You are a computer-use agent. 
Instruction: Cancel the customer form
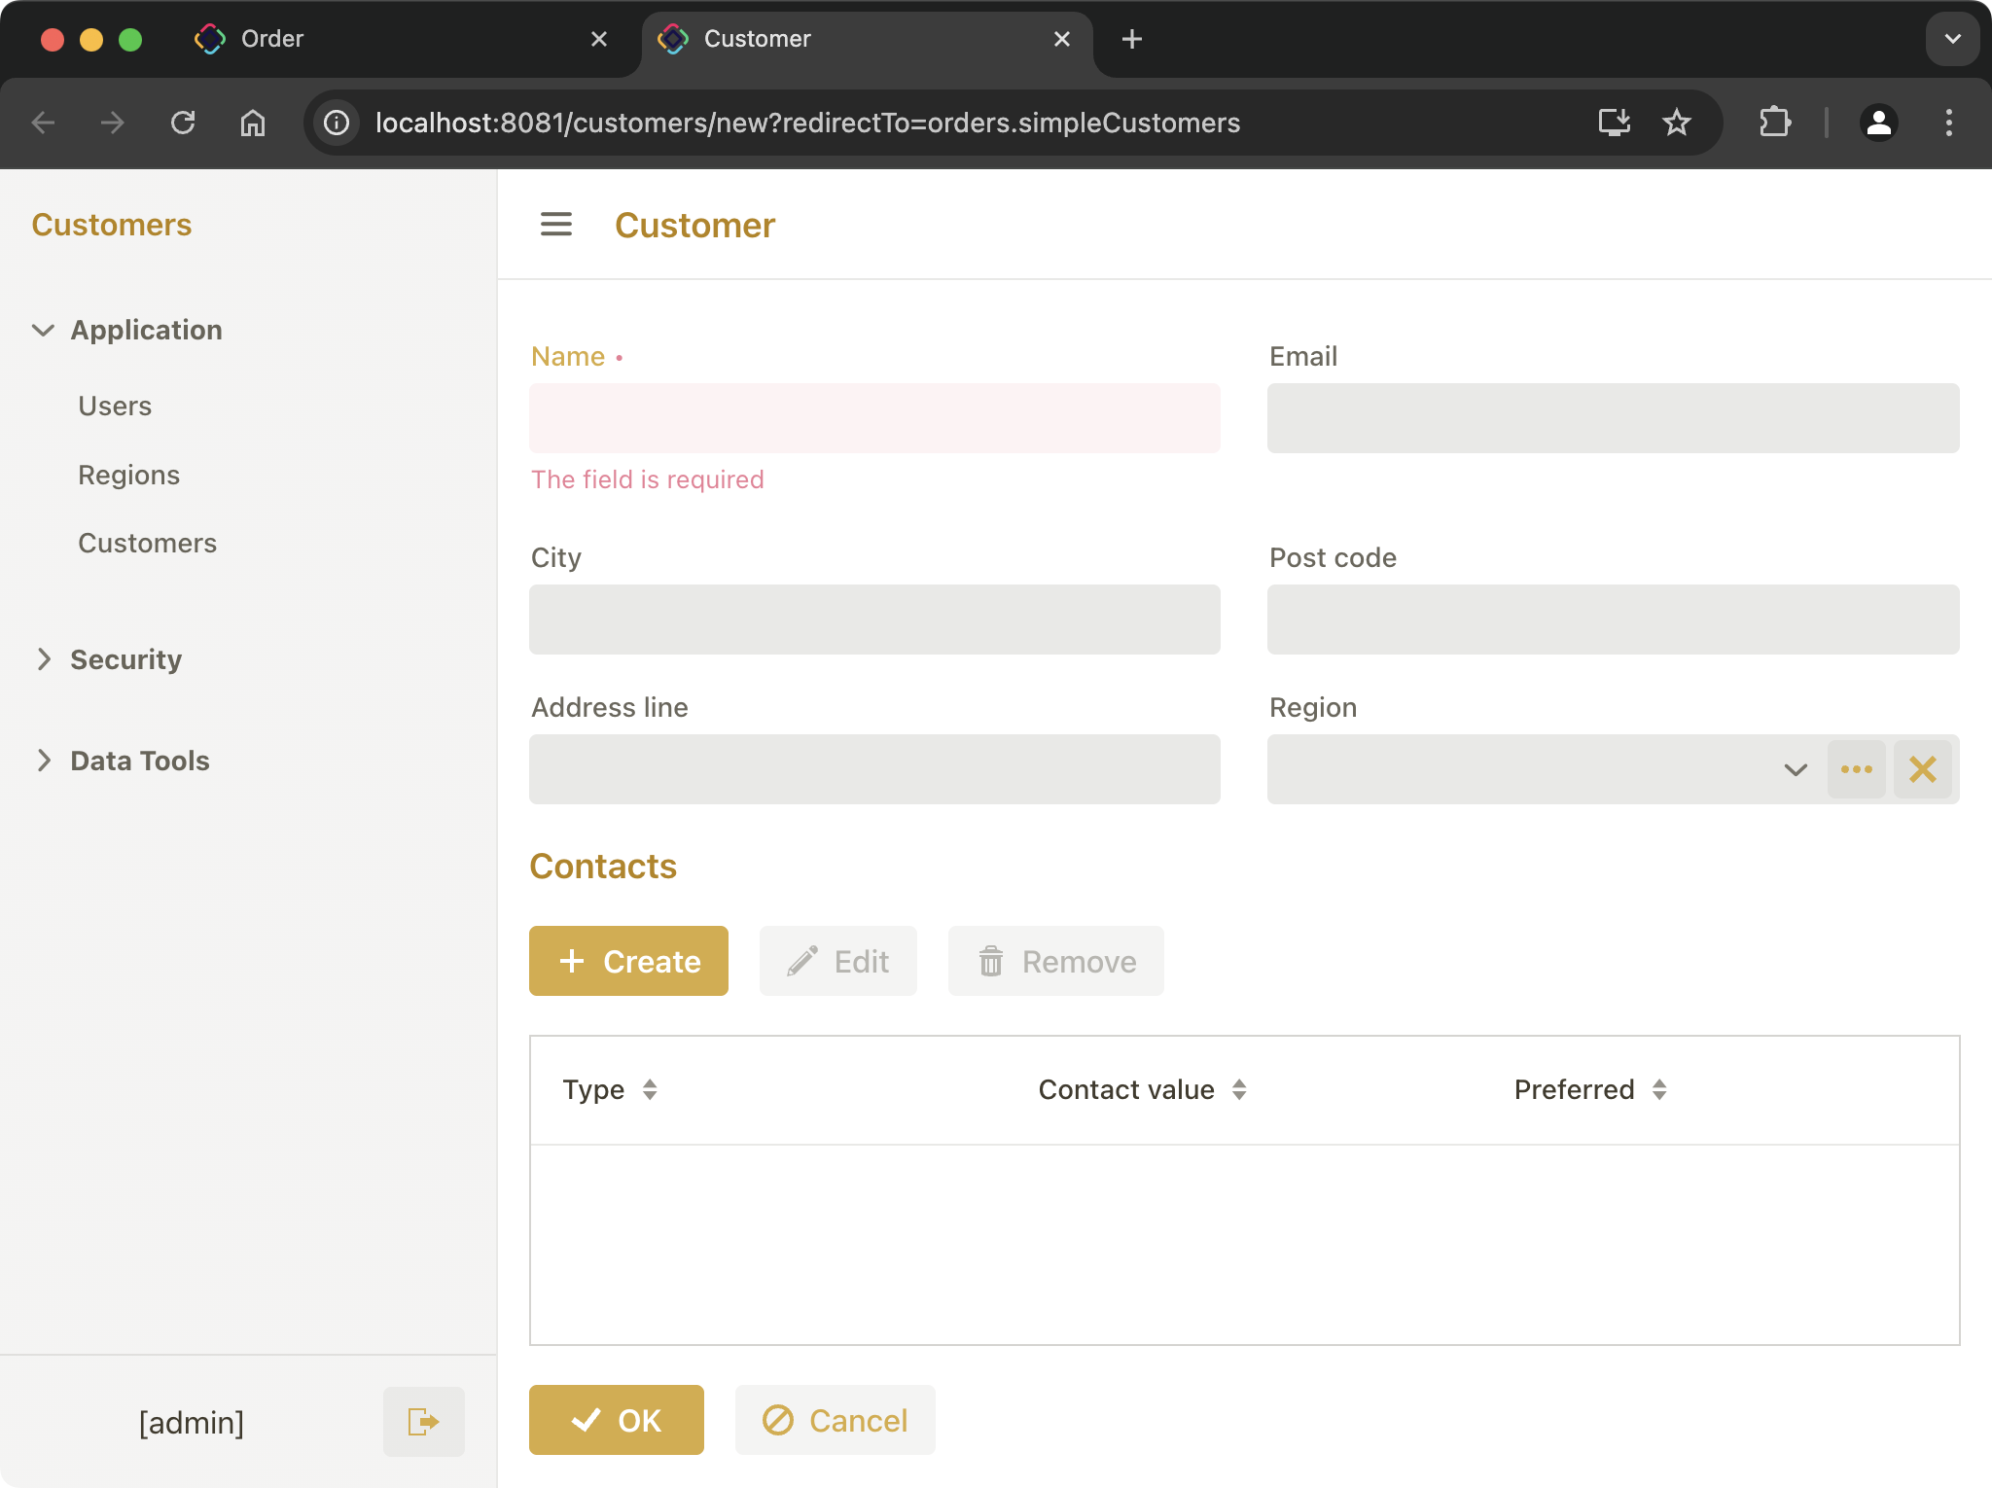tap(835, 1420)
